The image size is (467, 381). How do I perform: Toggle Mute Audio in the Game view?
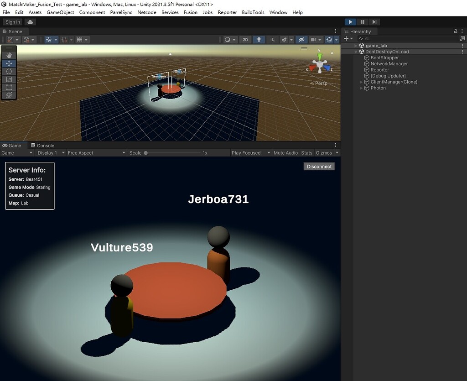(x=285, y=153)
